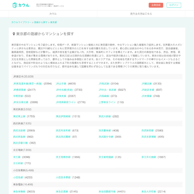
Task: Go to カウルライブラリー breadcrumb link
Action: coord(21,22)
